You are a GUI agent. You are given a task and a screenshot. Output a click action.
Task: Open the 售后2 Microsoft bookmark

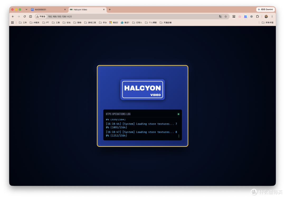(113, 22)
